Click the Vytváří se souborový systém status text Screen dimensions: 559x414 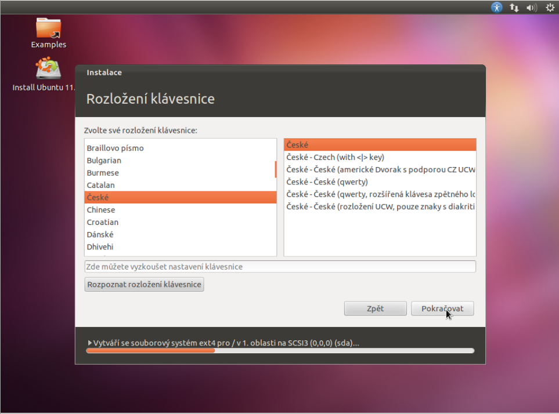[x=226, y=343]
